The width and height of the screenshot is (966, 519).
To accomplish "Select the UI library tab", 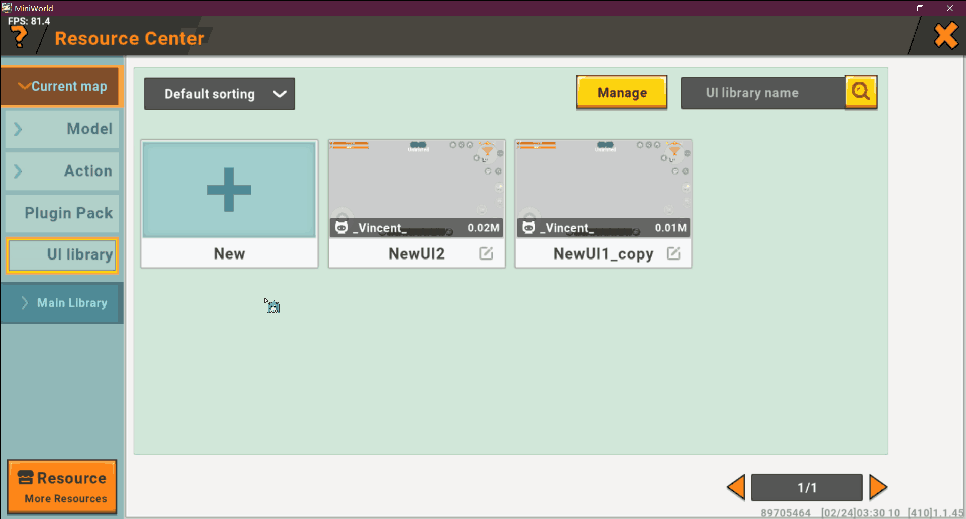I will tap(61, 254).
